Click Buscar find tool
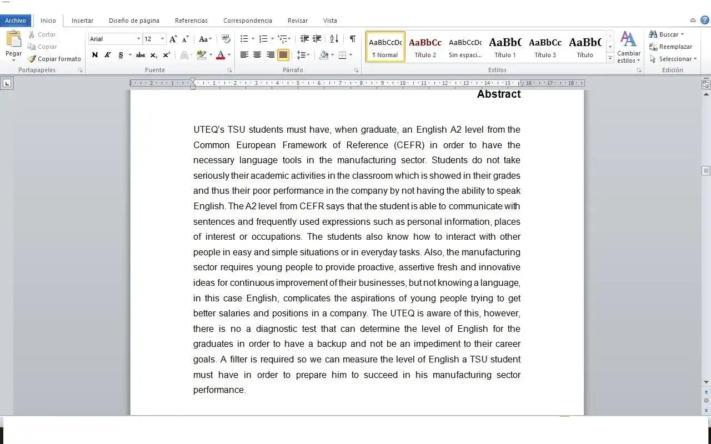Viewport: 711px width, 444px height. click(666, 34)
